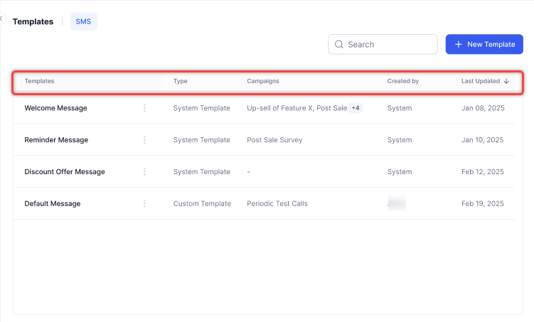This screenshot has width=534, height=322.
Task: Open three-dot menu for Discount Offer Message
Action: click(144, 172)
